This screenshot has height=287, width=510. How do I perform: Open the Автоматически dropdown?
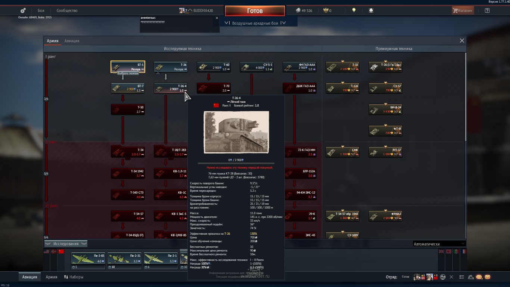point(439,244)
